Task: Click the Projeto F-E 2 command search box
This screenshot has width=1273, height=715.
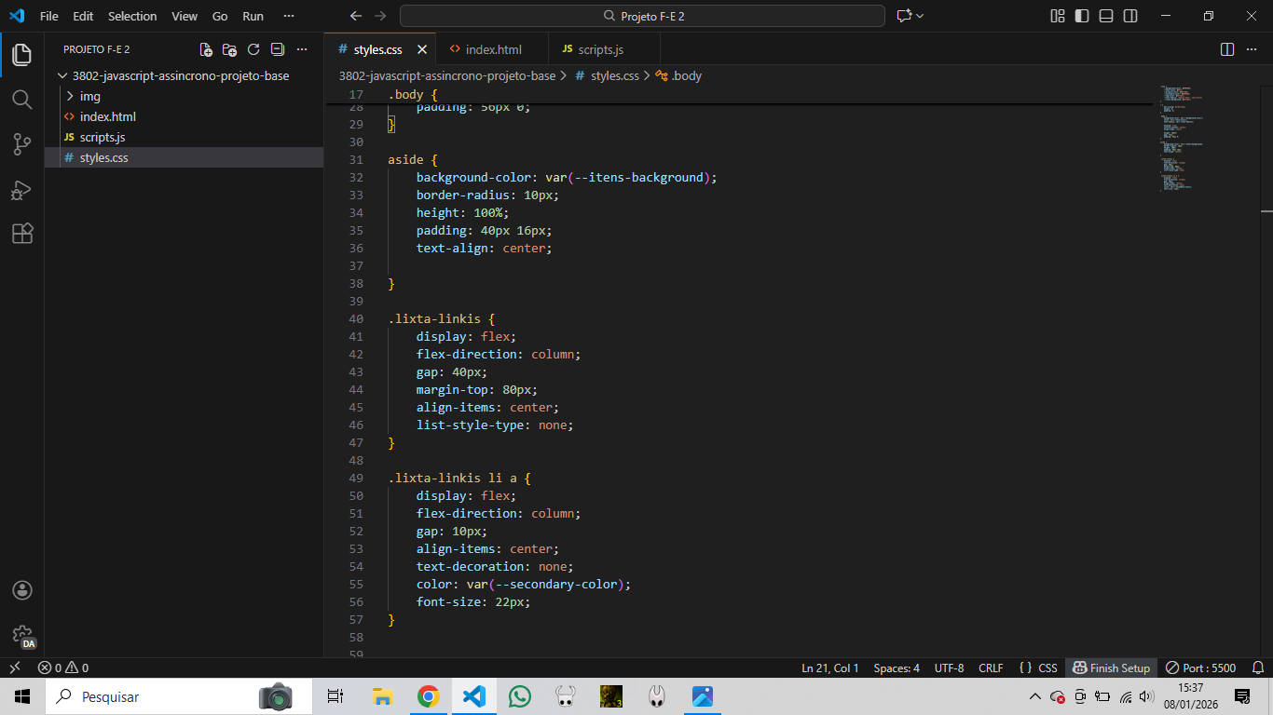Action: pos(642,16)
